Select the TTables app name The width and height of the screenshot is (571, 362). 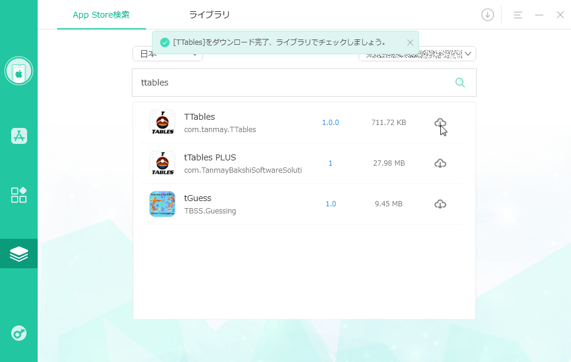(x=200, y=117)
